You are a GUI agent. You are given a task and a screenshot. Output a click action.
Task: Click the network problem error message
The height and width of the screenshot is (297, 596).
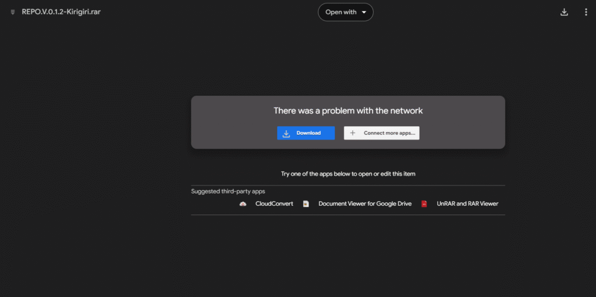tap(348, 110)
